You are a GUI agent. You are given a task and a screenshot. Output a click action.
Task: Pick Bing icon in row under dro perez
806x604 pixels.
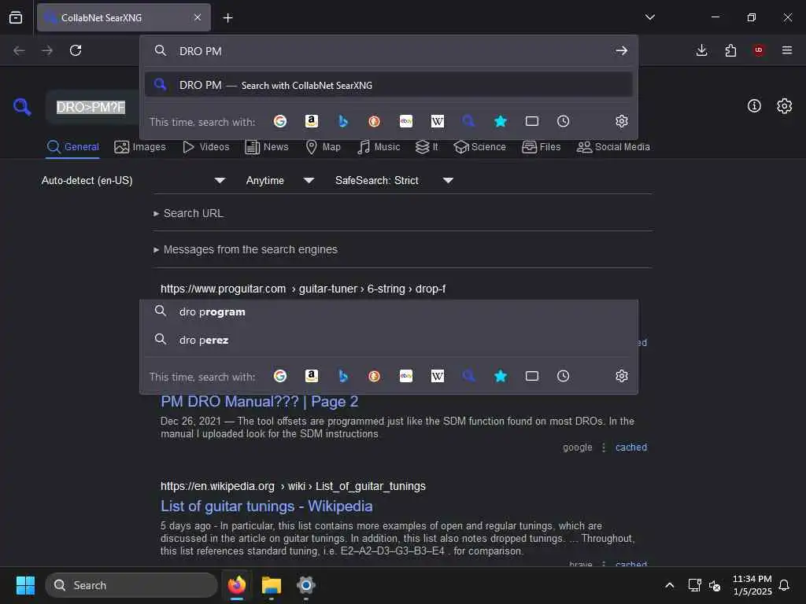pos(343,376)
